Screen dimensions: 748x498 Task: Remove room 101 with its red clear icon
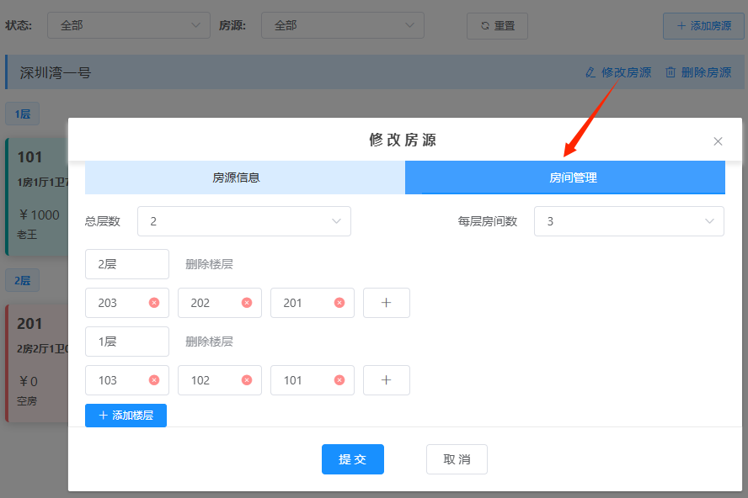tap(339, 380)
